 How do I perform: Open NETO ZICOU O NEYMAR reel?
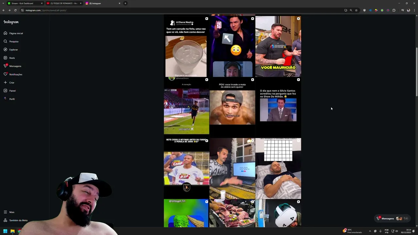coord(186,168)
